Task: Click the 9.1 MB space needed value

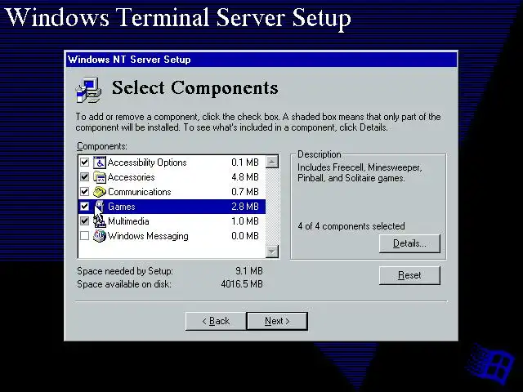Action: pos(249,270)
